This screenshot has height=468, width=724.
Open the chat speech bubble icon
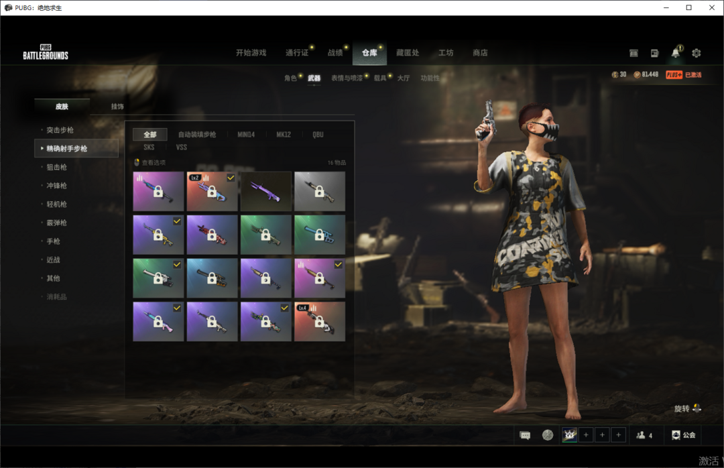pyautogui.click(x=525, y=435)
